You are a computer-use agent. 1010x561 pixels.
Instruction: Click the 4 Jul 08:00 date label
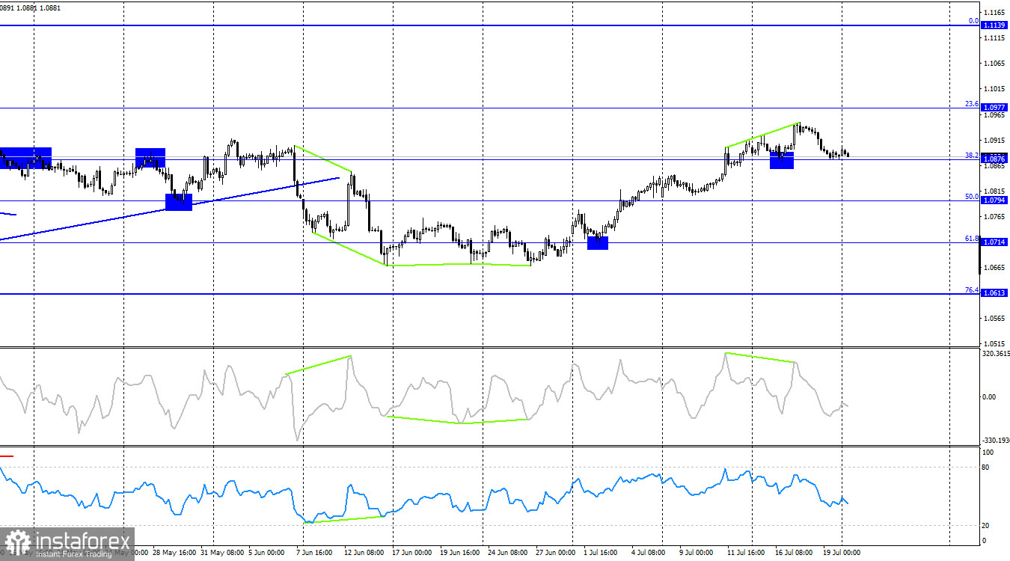point(649,553)
